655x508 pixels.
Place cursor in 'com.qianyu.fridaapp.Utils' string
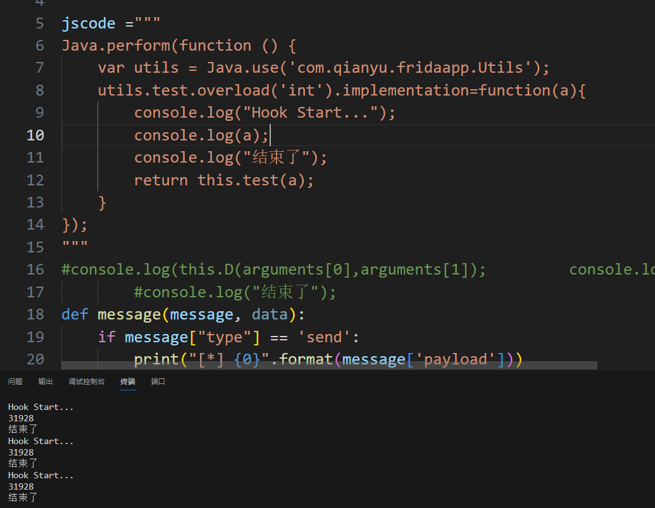[x=405, y=68]
